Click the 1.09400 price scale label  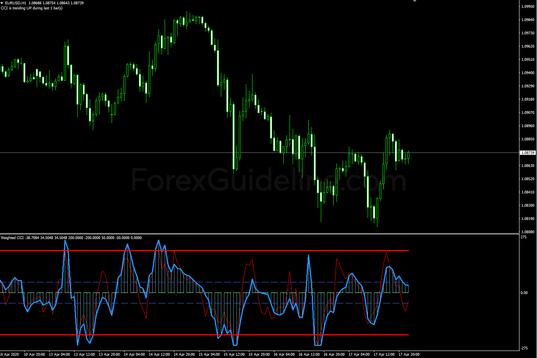(528, 73)
